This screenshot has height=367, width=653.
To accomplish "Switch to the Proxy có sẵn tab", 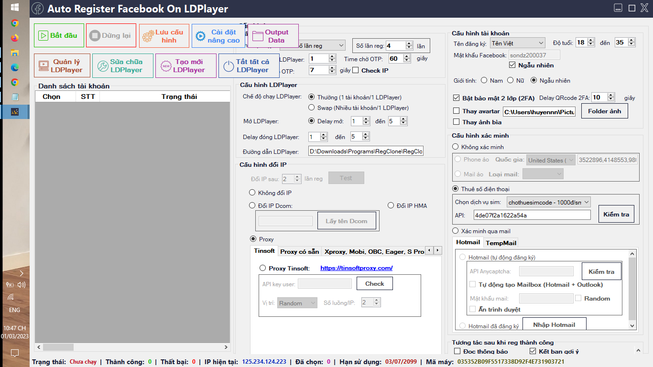I will [x=300, y=251].
